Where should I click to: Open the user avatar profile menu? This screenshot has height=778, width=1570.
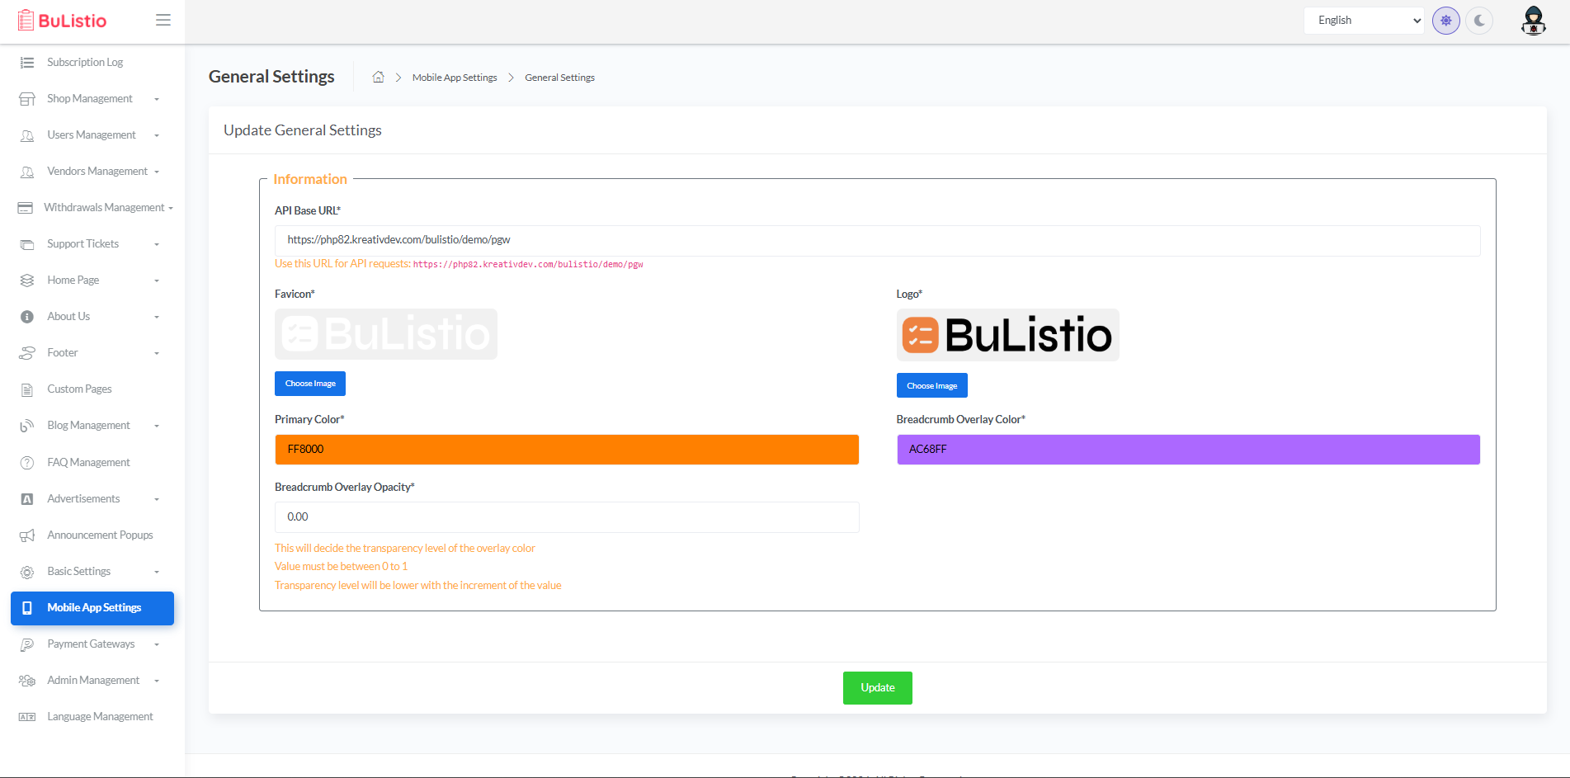[1534, 21]
